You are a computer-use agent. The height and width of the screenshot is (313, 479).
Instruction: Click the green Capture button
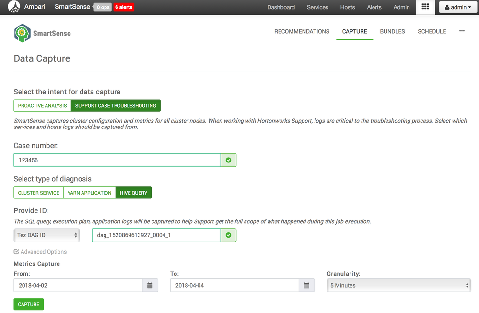click(x=29, y=304)
